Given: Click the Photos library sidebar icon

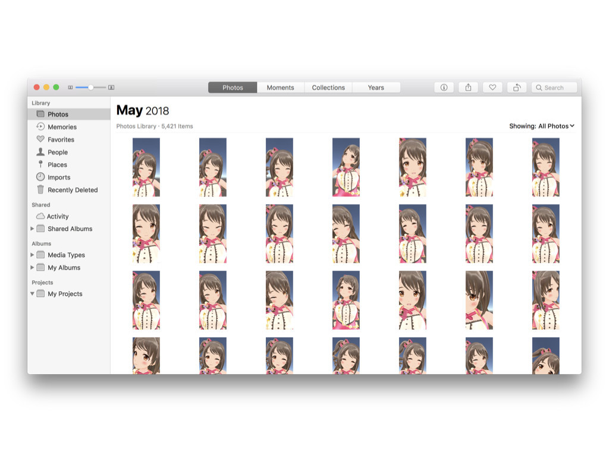Looking at the screenshot, I should [40, 114].
